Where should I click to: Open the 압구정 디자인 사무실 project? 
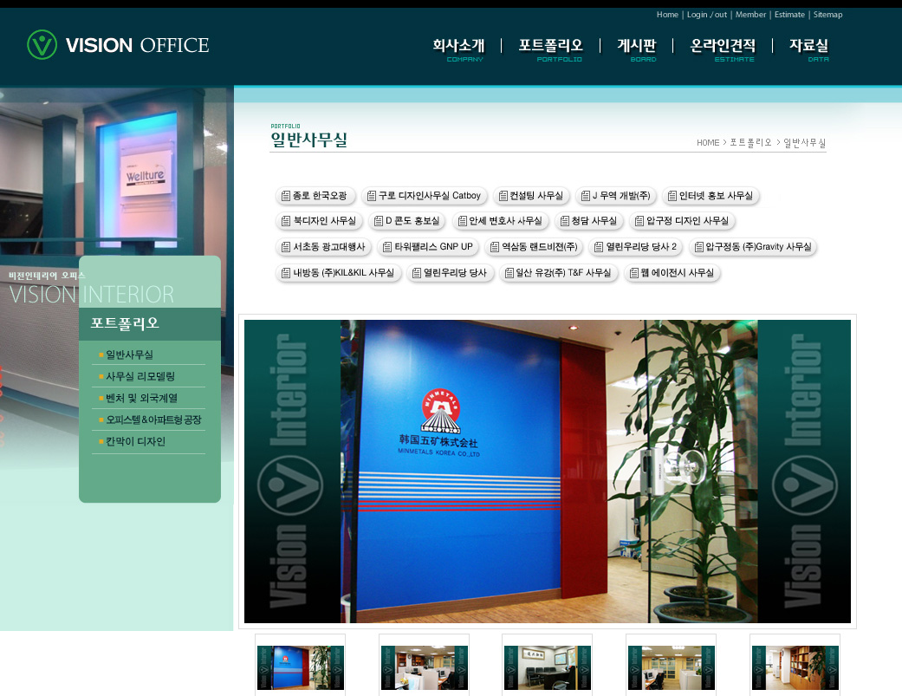pos(682,221)
